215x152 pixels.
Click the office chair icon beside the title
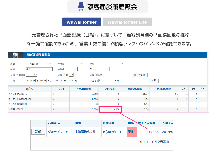pyautogui.click(x=81, y=6)
